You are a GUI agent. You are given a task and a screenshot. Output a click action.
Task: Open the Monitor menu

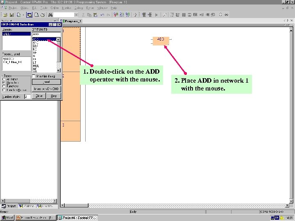[x=66, y=8]
